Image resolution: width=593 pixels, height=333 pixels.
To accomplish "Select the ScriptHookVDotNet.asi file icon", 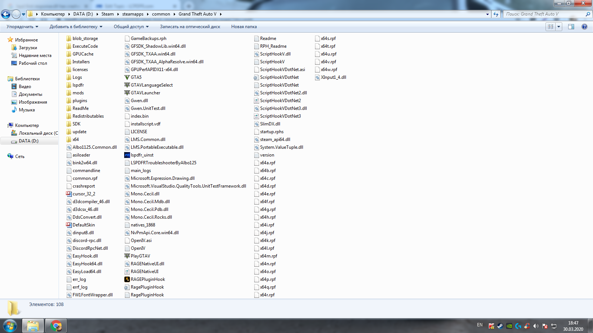I will 256,70.
